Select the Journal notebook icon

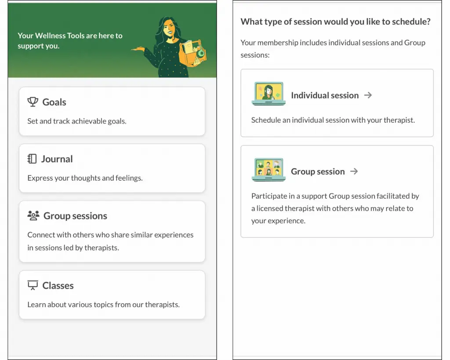pyautogui.click(x=33, y=159)
